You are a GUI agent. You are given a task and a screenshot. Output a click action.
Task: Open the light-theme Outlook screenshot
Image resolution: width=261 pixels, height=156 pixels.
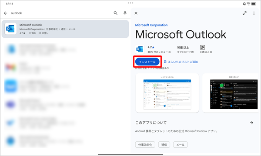click(x=167, y=93)
